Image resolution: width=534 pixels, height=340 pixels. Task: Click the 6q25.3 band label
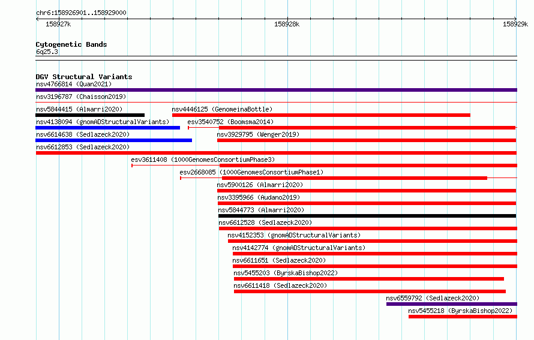[x=47, y=52]
